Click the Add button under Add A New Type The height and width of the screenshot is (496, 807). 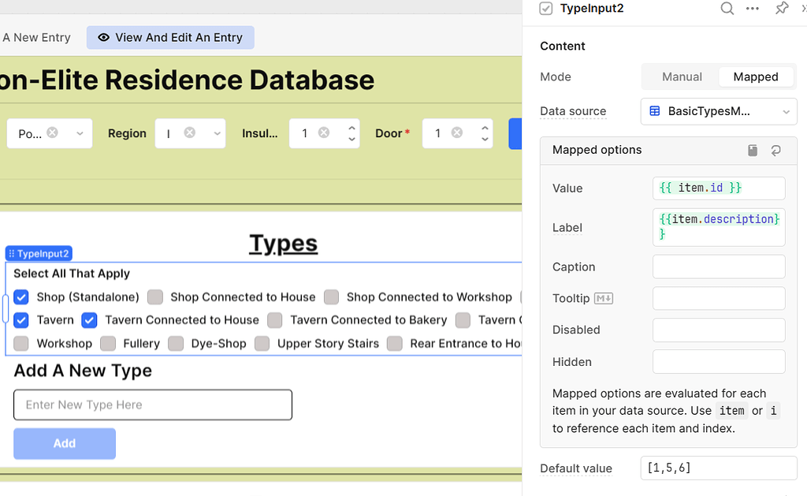pyautogui.click(x=65, y=443)
